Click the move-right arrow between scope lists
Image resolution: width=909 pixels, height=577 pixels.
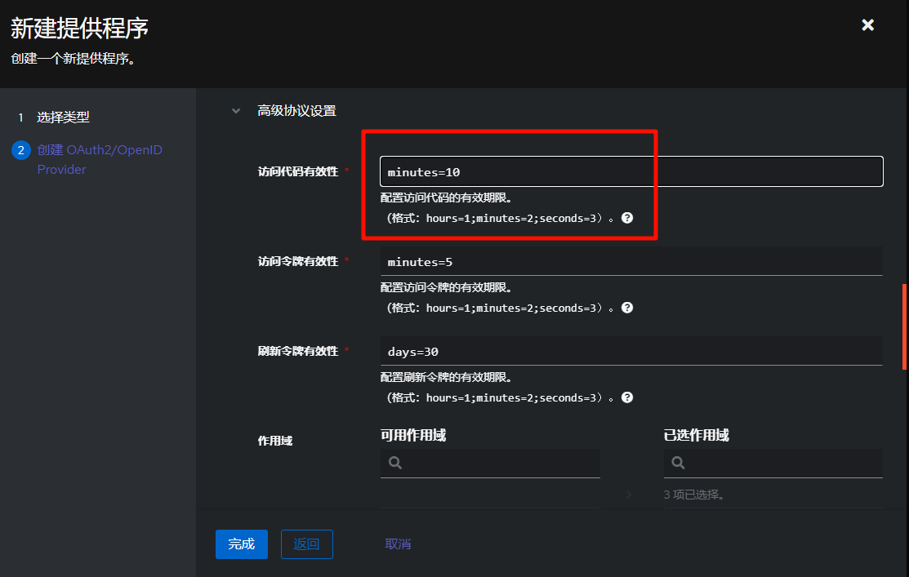point(629,495)
